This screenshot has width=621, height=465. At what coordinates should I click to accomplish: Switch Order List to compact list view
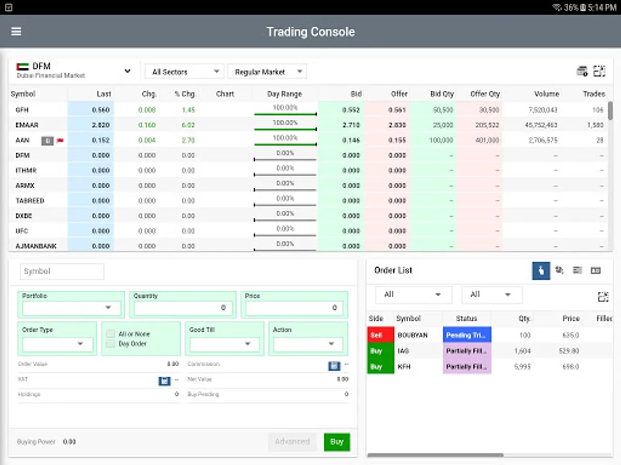[578, 271]
